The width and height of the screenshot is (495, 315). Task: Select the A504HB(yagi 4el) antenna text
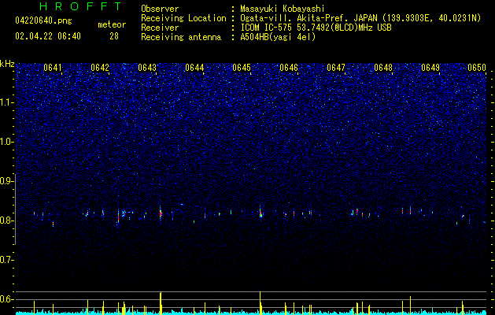point(278,37)
